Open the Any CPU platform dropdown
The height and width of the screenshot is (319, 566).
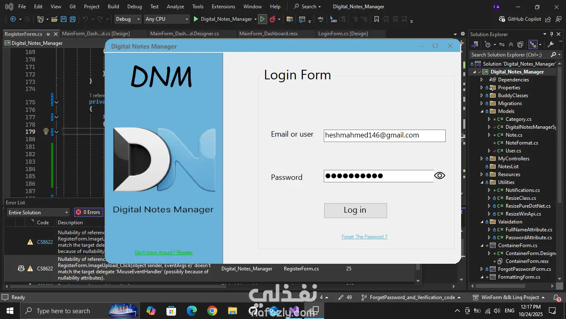pyautogui.click(x=166, y=19)
